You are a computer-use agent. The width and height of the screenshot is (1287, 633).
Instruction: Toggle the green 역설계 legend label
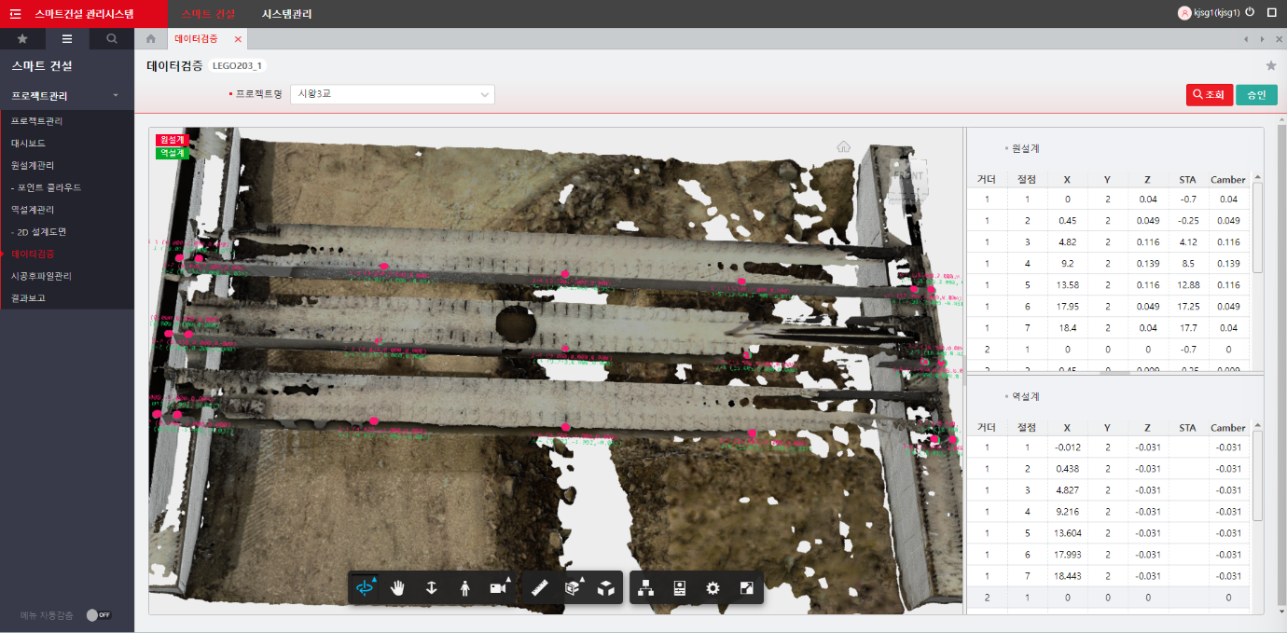(x=173, y=153)
